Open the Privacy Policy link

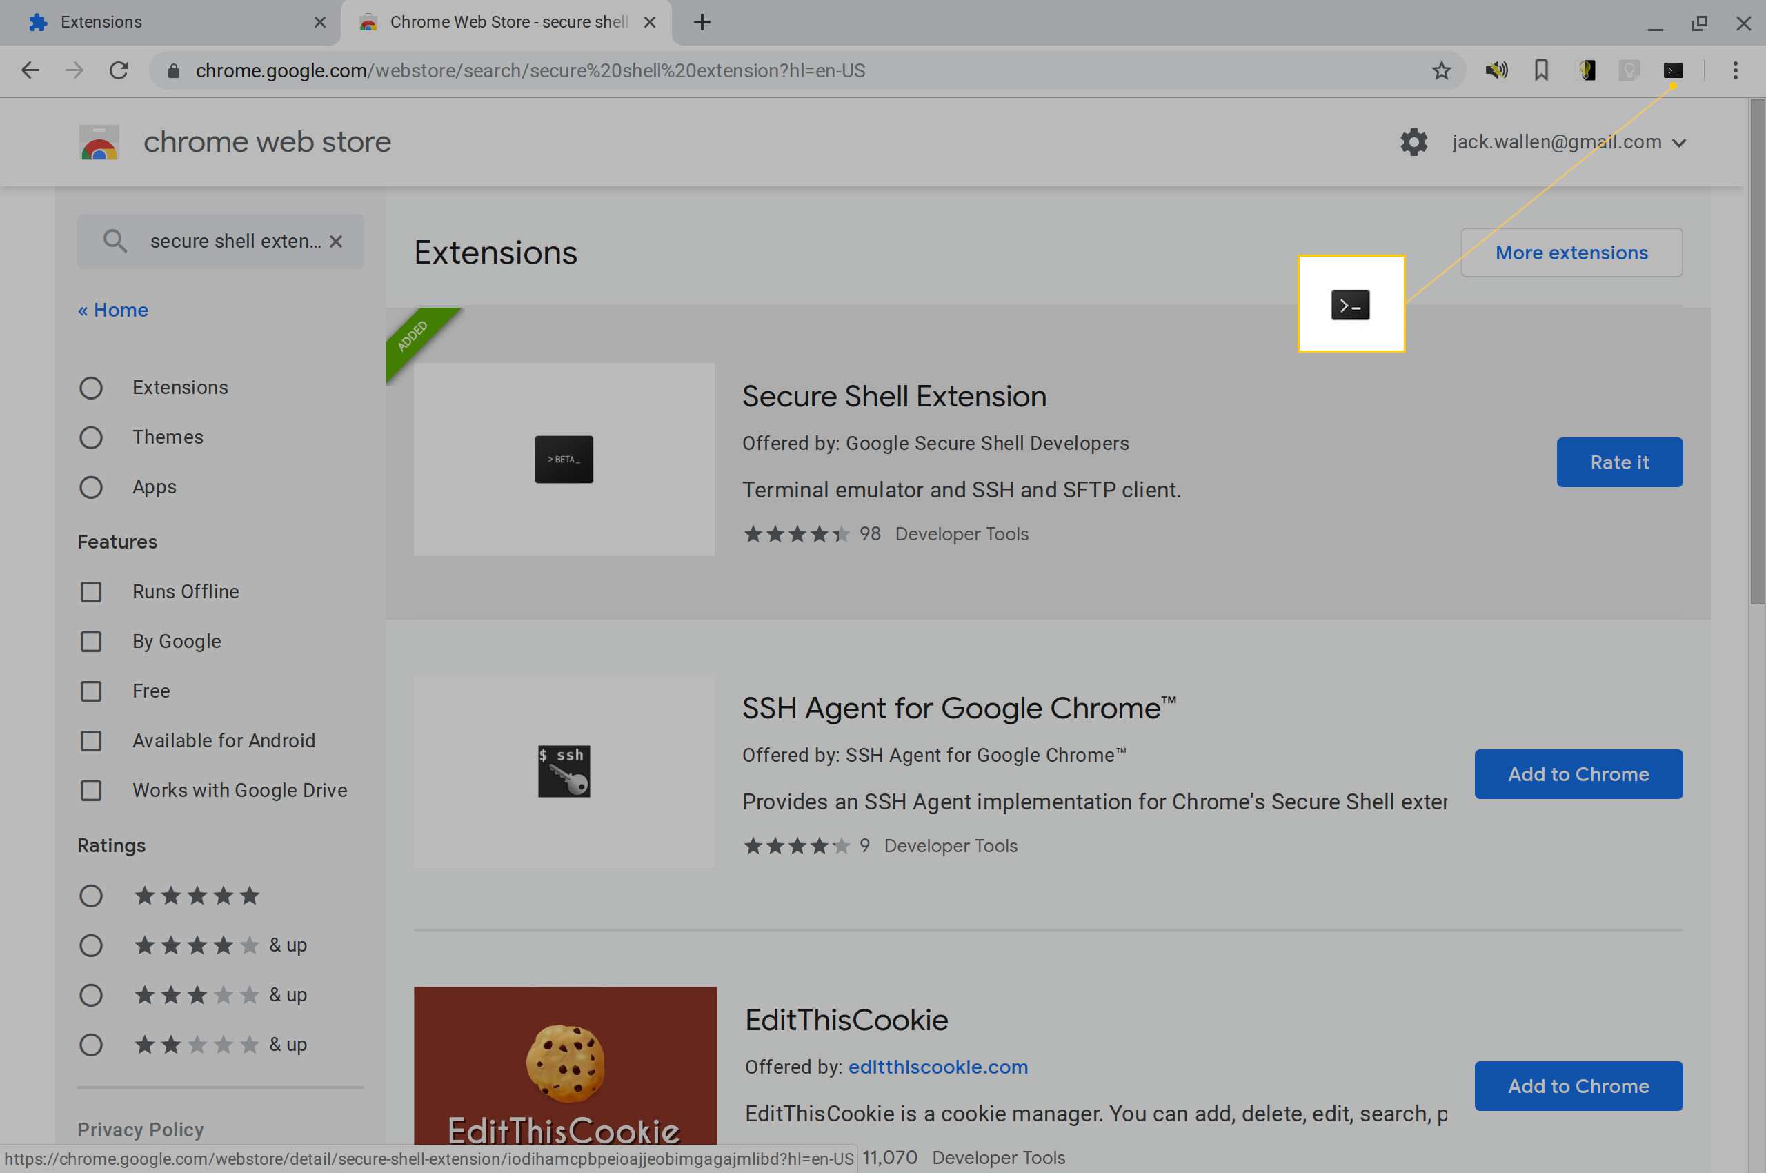141,1130
